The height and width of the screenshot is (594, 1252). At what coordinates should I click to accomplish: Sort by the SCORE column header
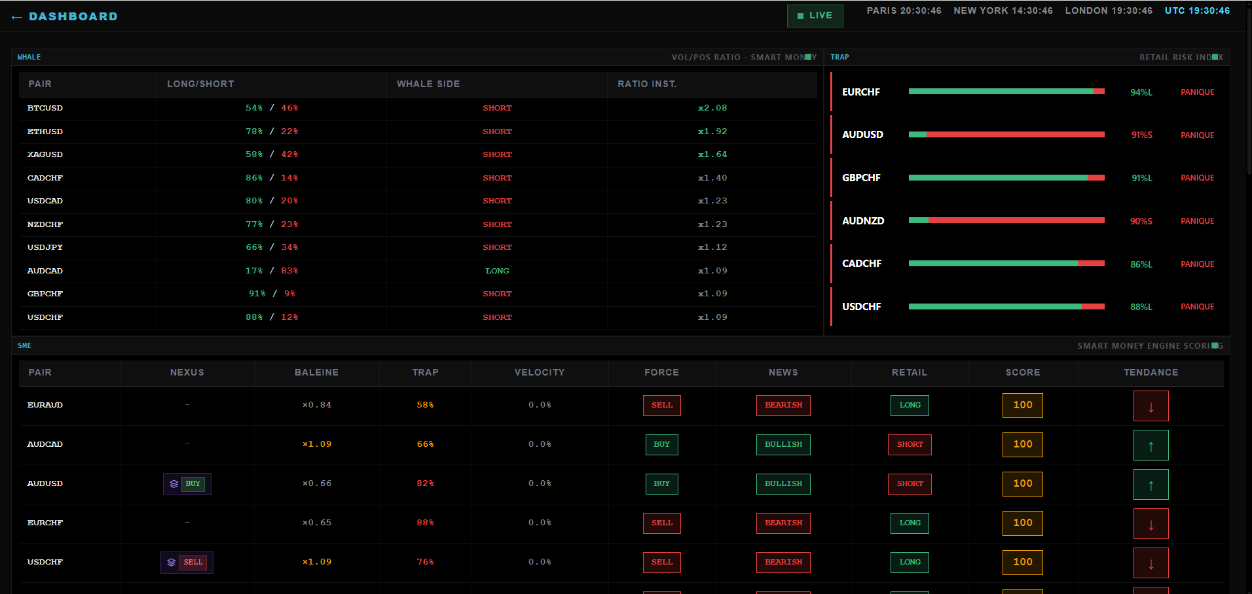point(1022,372)
